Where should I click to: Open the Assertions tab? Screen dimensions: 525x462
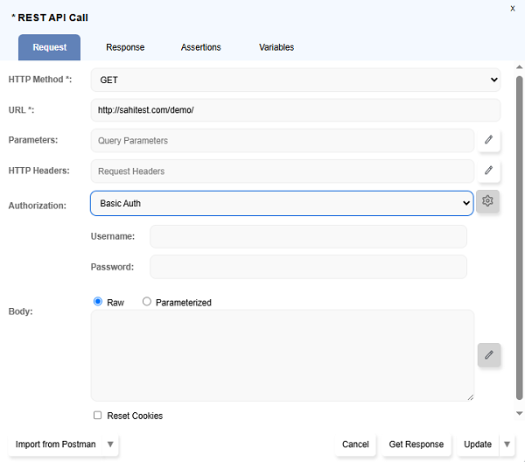coord(200,47)
